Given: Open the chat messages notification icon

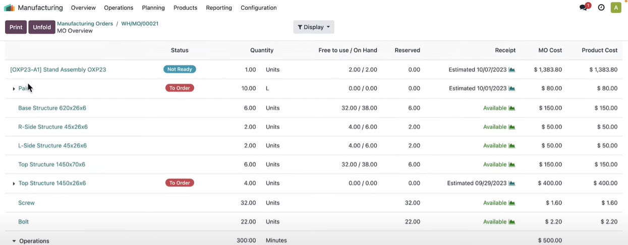Looking at the screenshot, I should coord(584,8).
